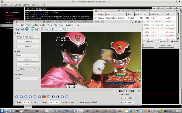
Task: Click the current Frame number field
Action: pos(27,102)
